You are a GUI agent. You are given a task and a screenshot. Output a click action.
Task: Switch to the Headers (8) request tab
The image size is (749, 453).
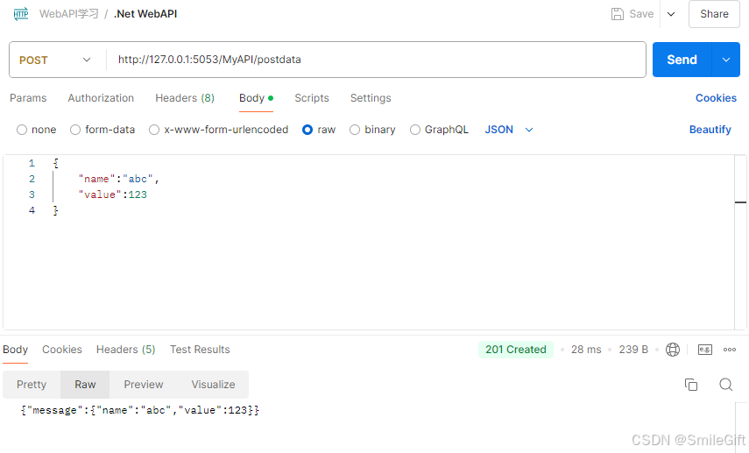[x=185, y=98]
